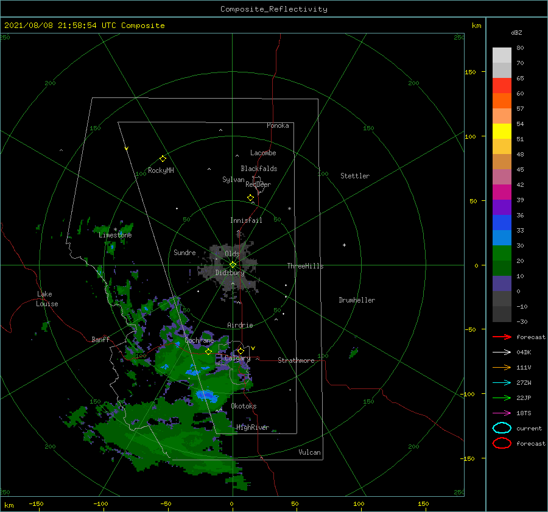Click the slate-blue 10 dBZ swatch
Image resolution: width=548 pixels, height=512 pixels.
pos(502,284)
